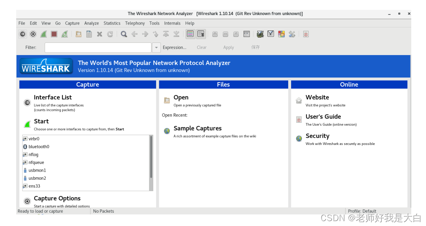Screen dimensions: 426x226
Task: Stop the running capture with the red square icon
Action: [54, 34]
